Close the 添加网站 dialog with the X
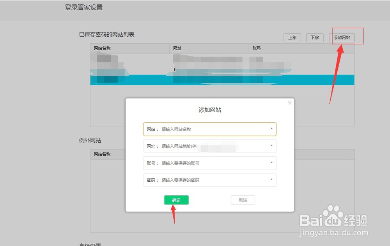The width and height of the screenshot is (390, 246). [x=289, y=103]
